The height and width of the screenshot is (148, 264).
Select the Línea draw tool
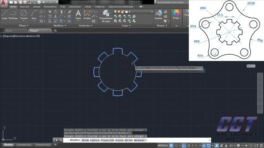coord(5,14)
